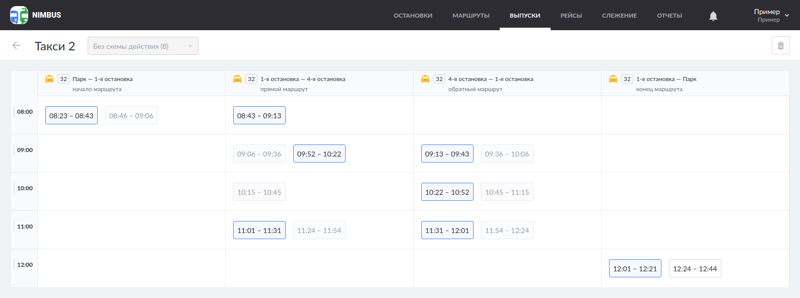The height and width of the screenshot is (298, 800).
Task: Click the Nimbus logo icon
Action: pyautogui.click(x=19, y=15)
